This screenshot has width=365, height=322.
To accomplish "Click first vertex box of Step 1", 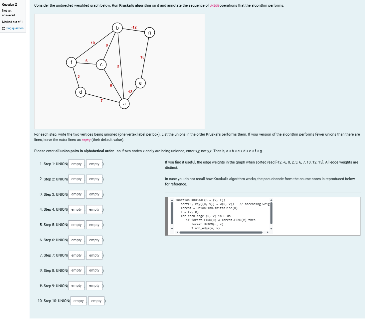I will tap(76, 164).
